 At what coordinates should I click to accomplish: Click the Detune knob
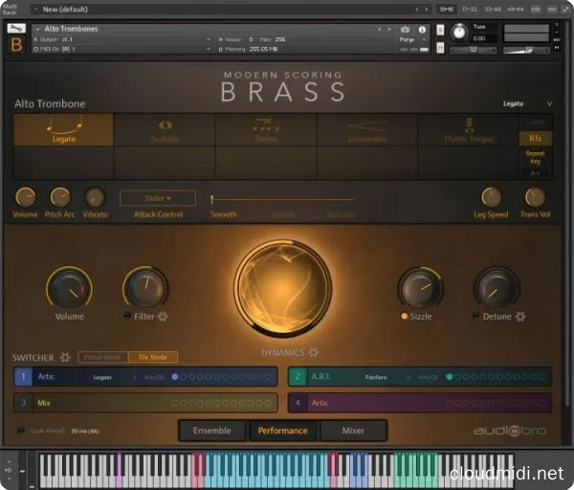point(497,289)
